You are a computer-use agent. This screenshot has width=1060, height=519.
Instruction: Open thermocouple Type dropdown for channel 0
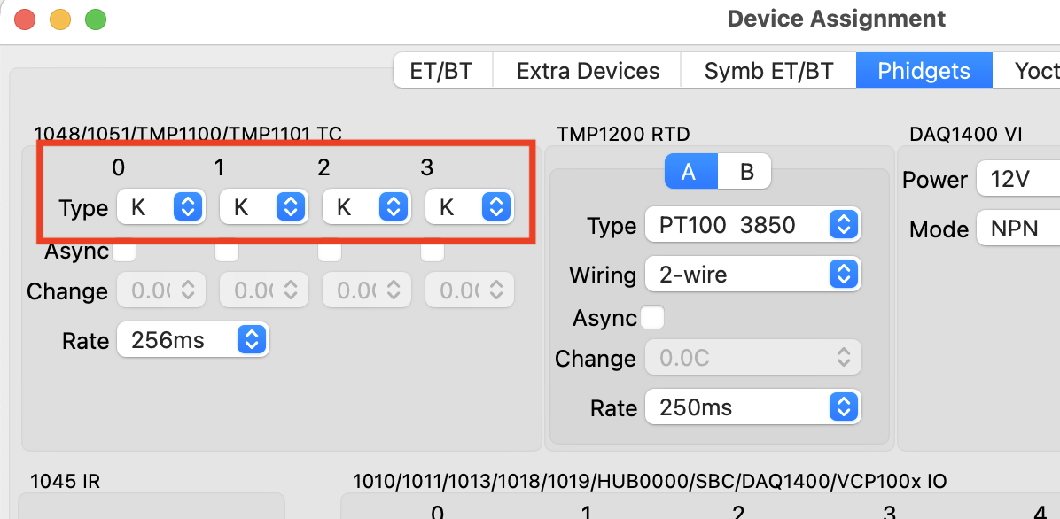coord(160,206)
